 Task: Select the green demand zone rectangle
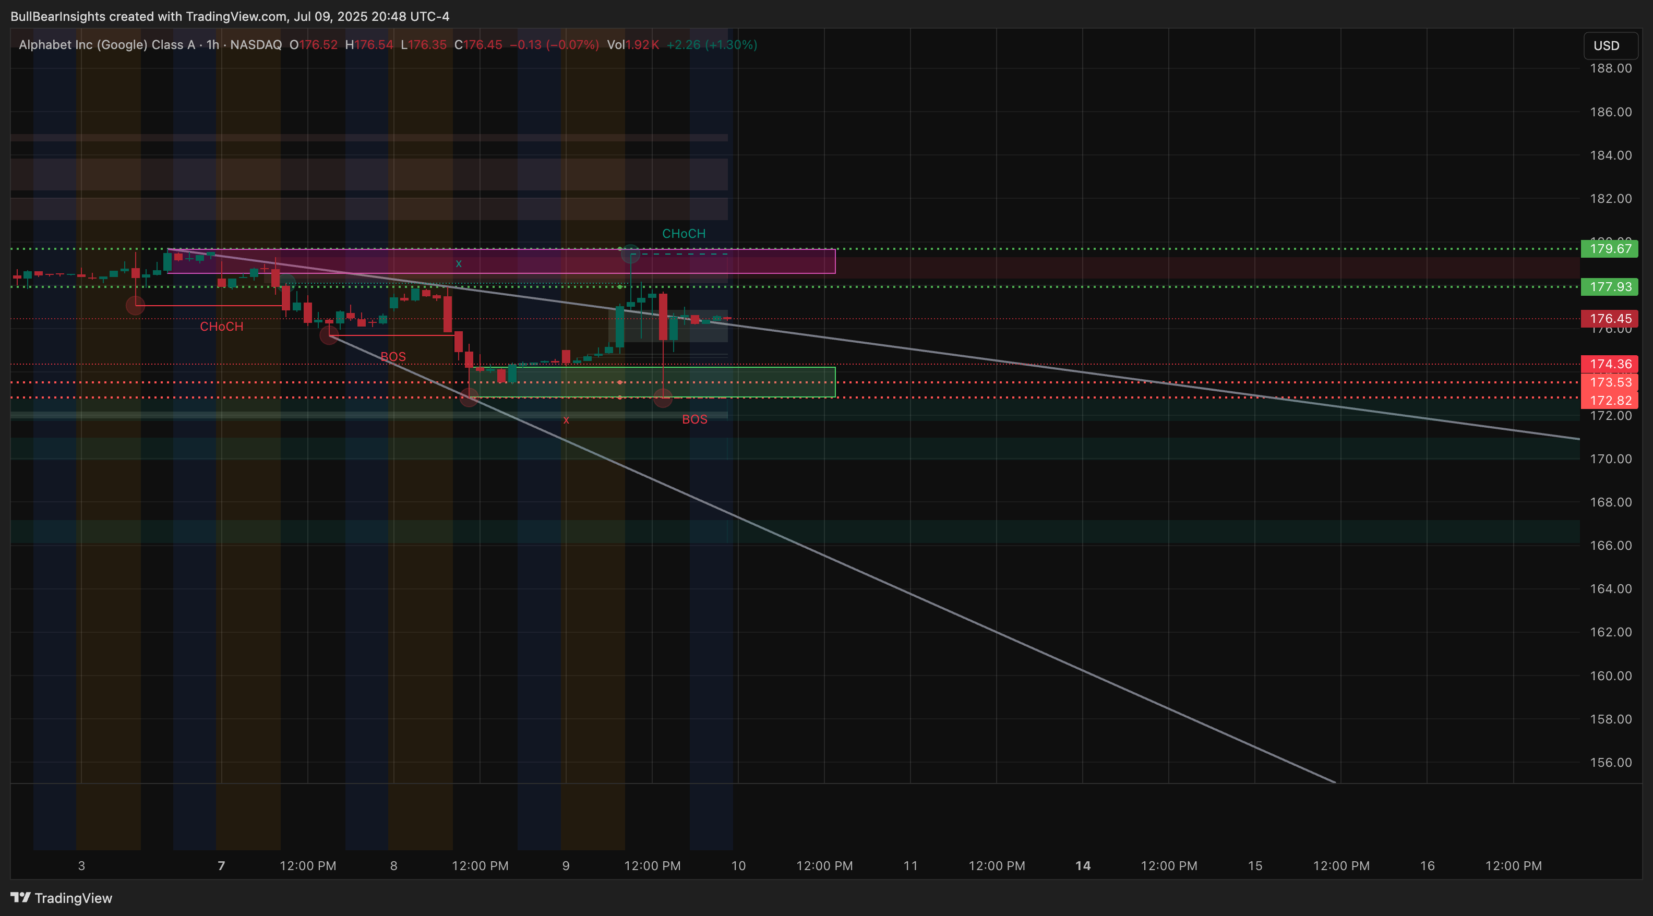point(652,382)
